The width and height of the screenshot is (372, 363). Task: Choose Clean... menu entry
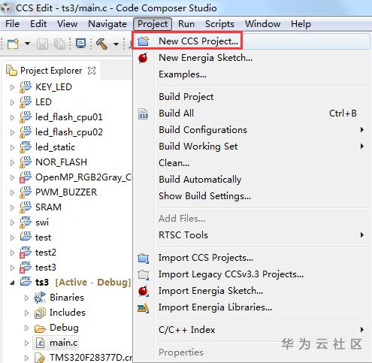coord(252,163)
